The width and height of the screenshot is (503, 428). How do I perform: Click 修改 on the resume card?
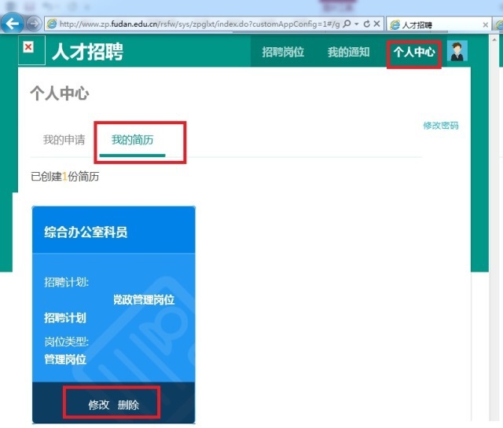coord(98,405)
